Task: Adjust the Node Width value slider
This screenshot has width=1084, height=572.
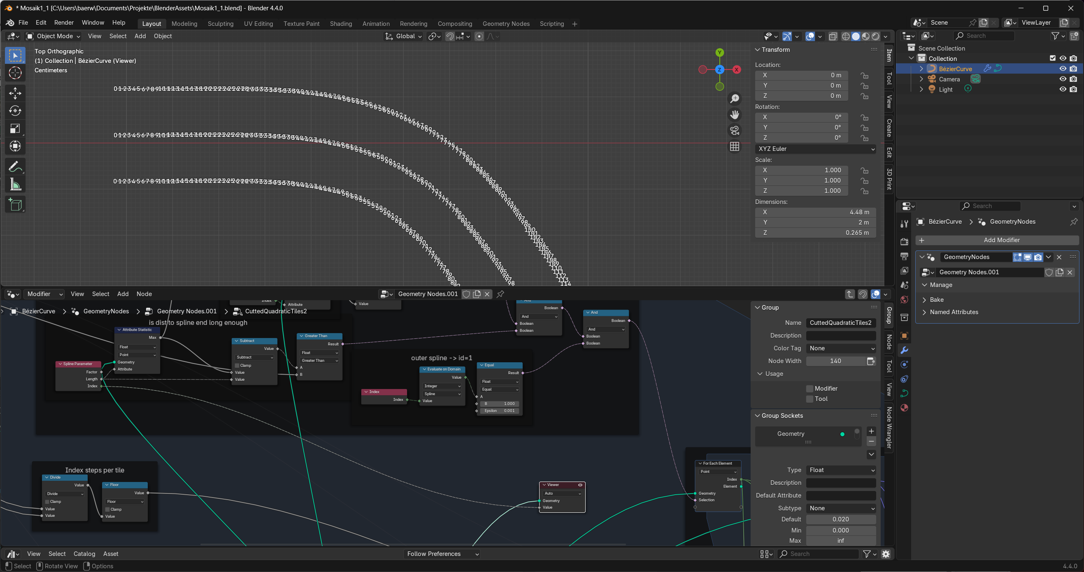Action: click(835, 361)
